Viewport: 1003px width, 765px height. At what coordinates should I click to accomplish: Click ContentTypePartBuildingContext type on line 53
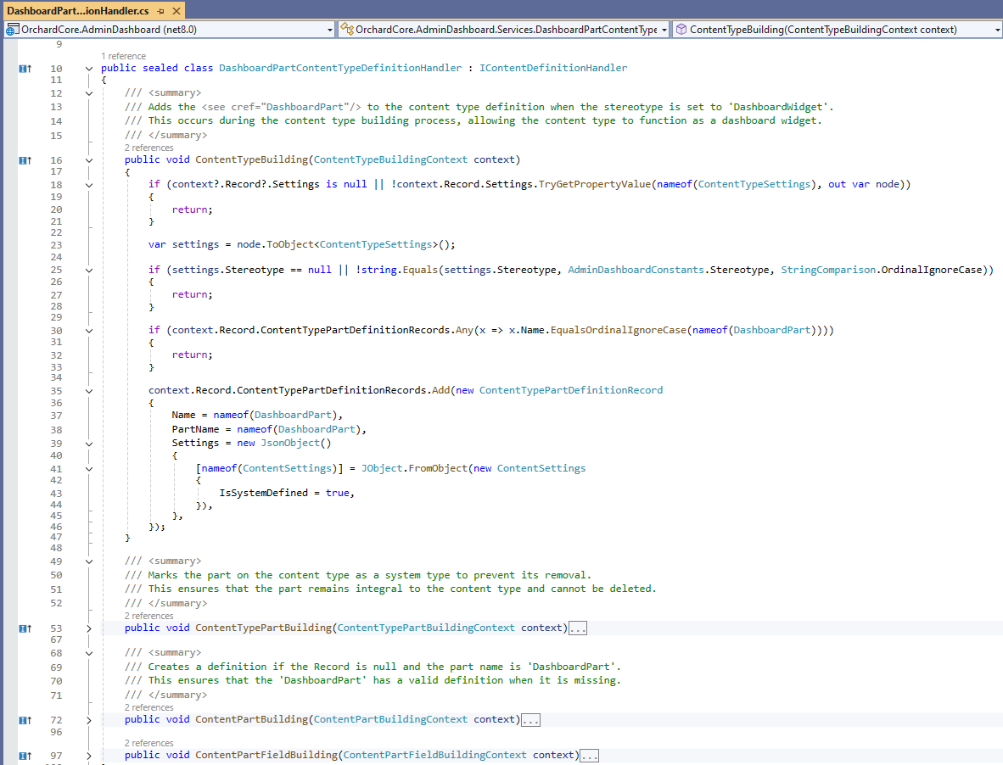tap(426, 628)
